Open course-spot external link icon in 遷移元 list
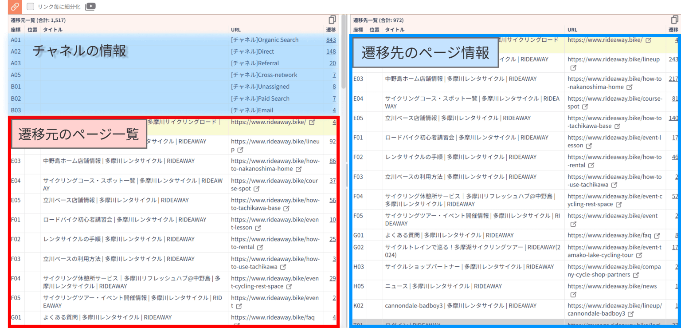Viewport: 681px width, 328px height. point(257,189)
